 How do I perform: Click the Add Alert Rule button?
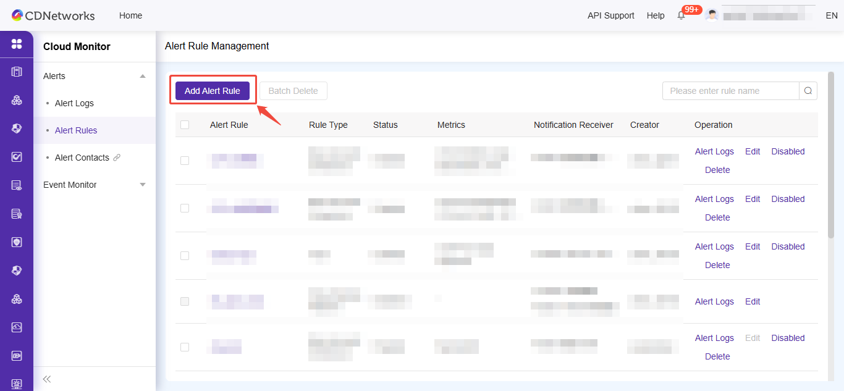[213, 91]
